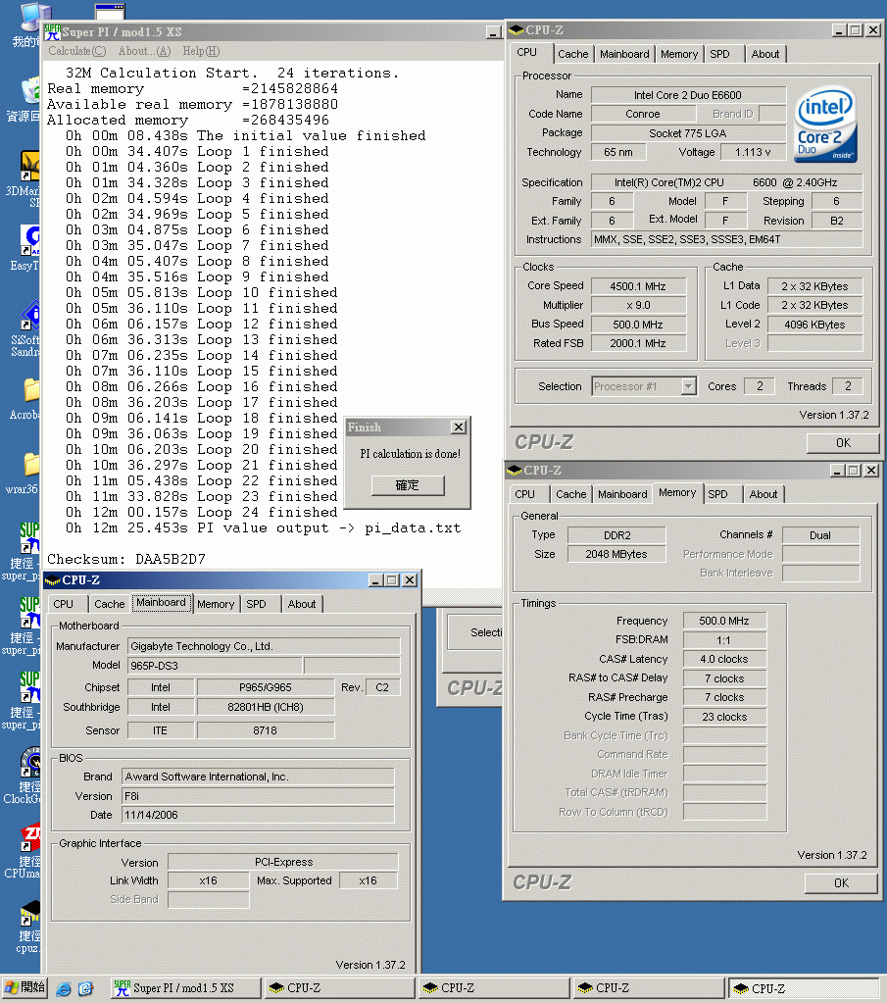Open the Calculate menu in Super PI
The height and width of the screenshot is (1003, 887).
tap(76, 51)
